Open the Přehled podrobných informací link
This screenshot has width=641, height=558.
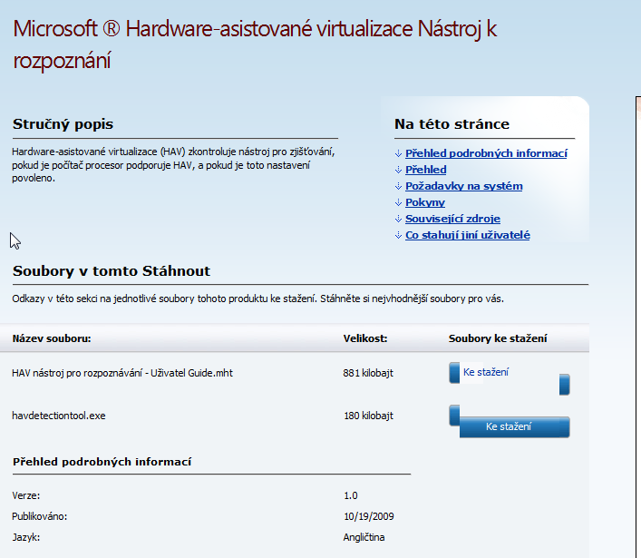click(486, 153)
